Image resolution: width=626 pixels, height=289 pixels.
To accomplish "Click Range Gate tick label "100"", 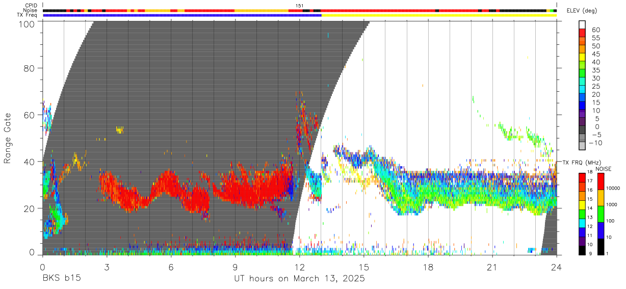I will coord(28,24).
